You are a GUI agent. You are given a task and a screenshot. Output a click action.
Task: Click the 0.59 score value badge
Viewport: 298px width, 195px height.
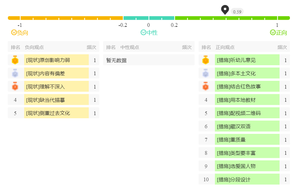(237, 12)
